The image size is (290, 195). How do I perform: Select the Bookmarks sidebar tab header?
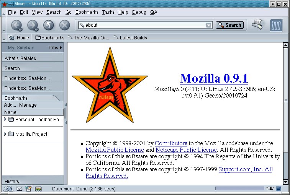[x=31, y=98]
